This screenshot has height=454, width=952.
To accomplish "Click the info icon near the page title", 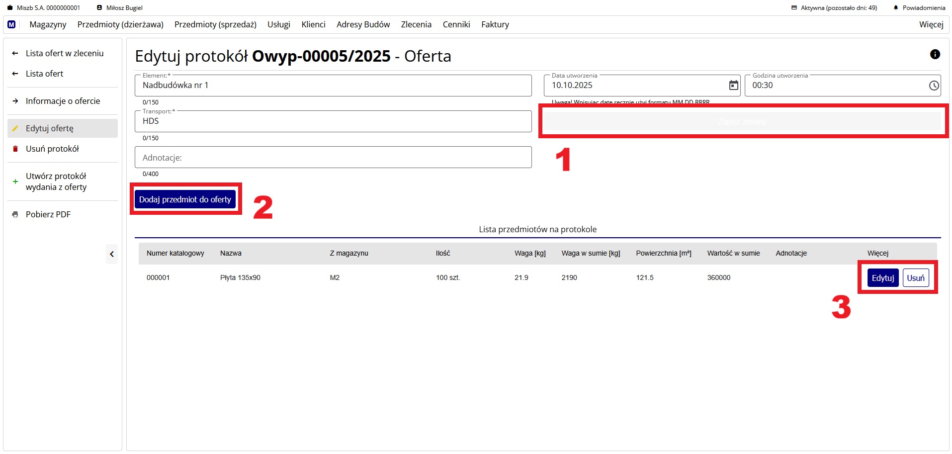I will pos(935,54).
